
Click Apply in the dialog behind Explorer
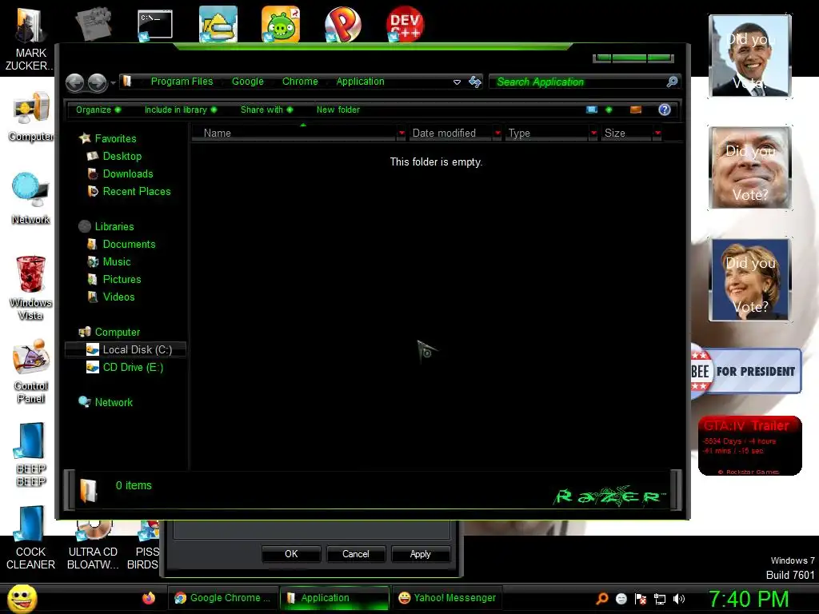[x=421, y=554]
